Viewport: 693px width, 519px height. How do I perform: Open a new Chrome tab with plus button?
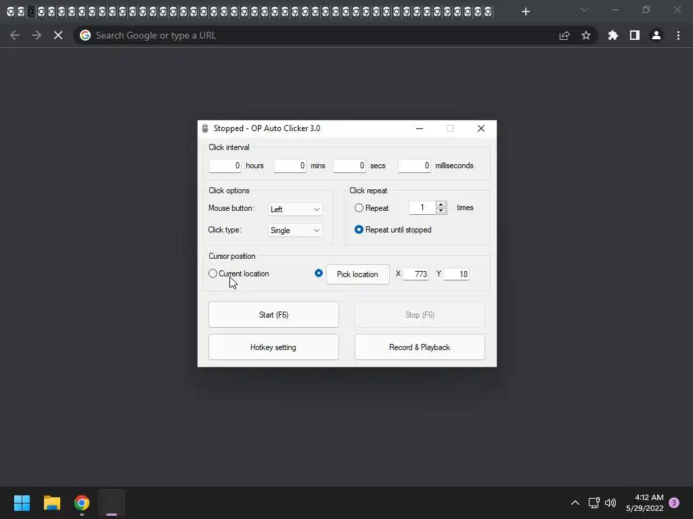tap(525, 11)
